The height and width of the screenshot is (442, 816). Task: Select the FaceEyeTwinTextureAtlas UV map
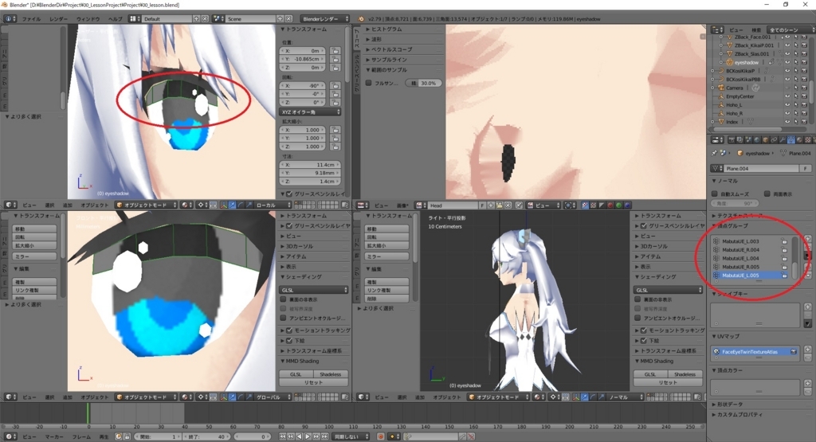(x=755, y=351)
